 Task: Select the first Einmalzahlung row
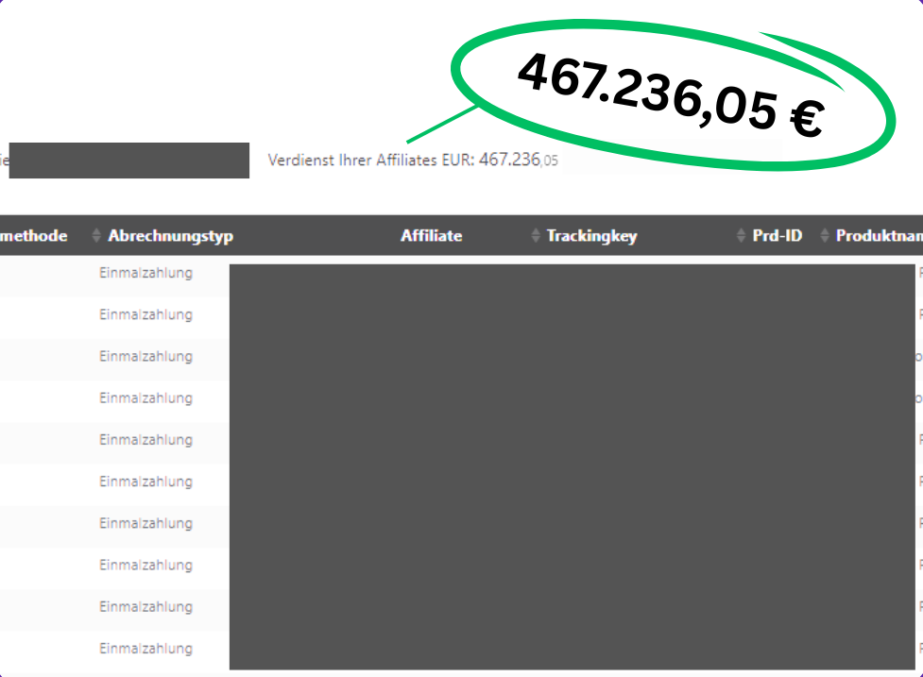tap(145, 273)
